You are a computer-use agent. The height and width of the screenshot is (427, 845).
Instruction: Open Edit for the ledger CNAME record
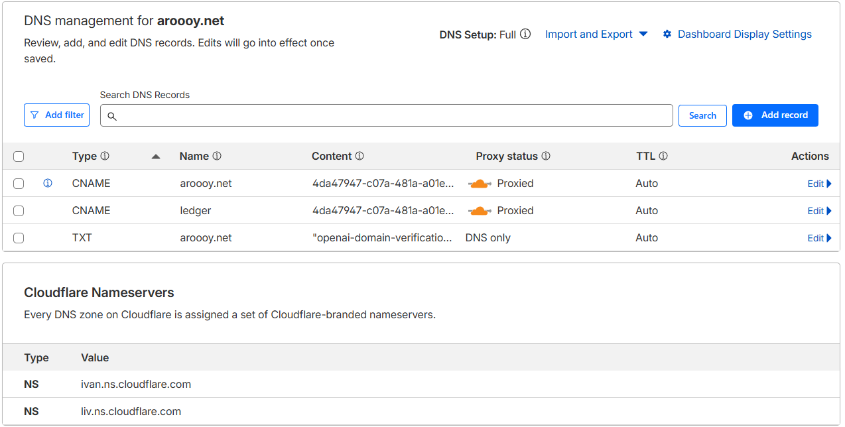point(819,211)
